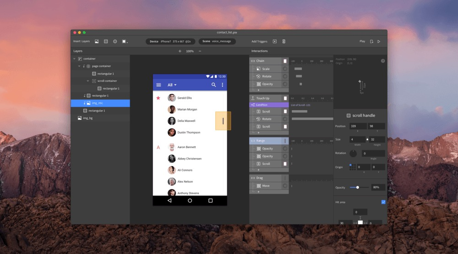Select the Condition row
The height and width of the screenshot is (254, 458).
(x=269, y=105)
